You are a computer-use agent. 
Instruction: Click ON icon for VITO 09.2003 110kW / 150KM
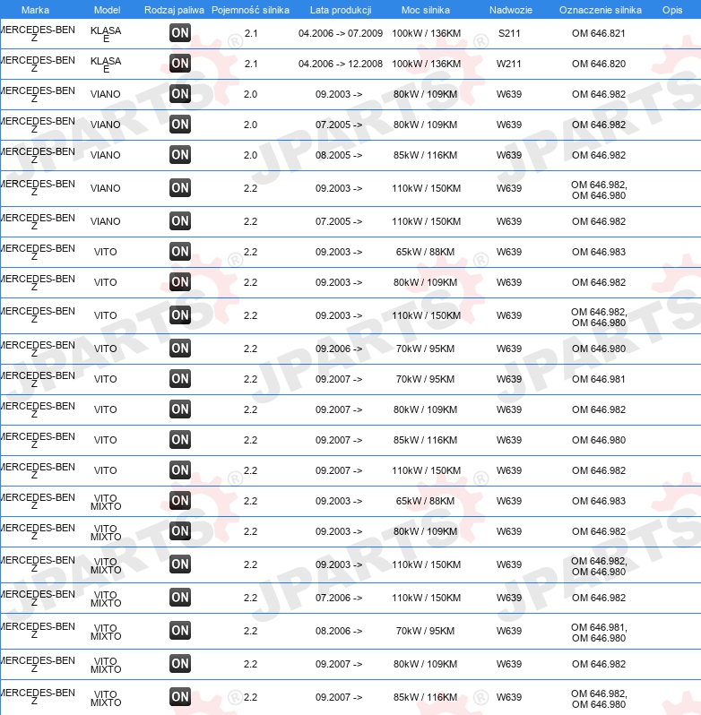[x=179, y=315]
